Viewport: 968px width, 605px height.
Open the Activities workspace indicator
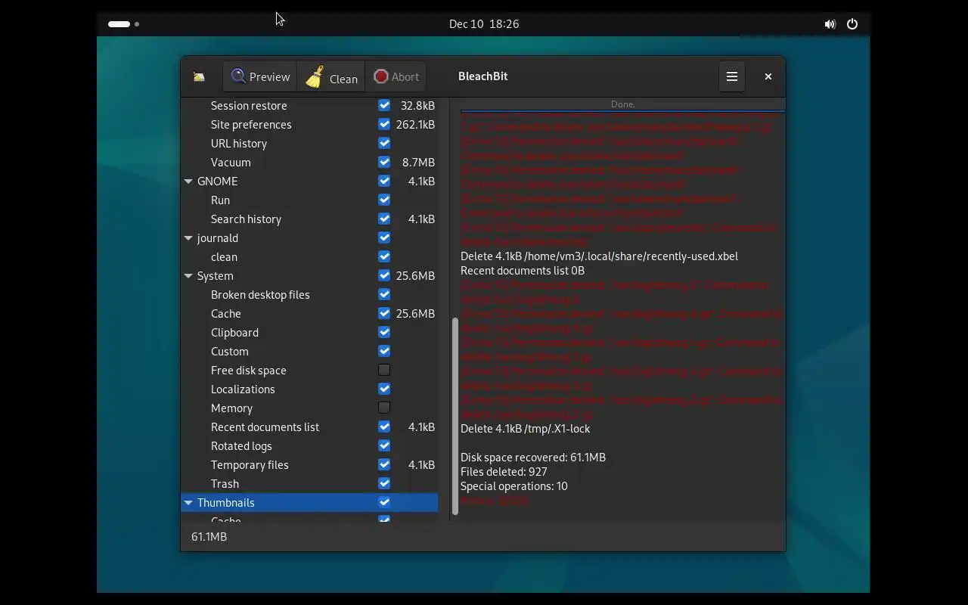tap(124, 24)
